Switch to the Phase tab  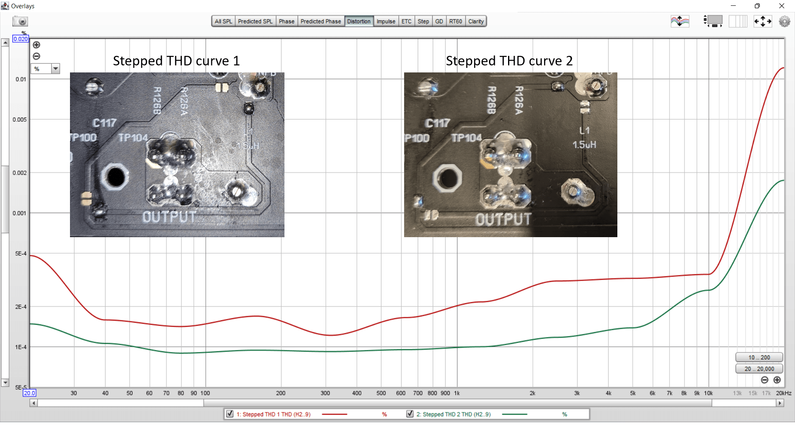(x=287, y=22)
